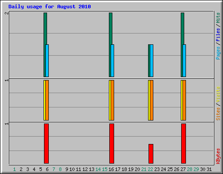Click day label '22' on x-axis
Image resolution: width=223 pixels, height=174 pixels.
[150, 169]
